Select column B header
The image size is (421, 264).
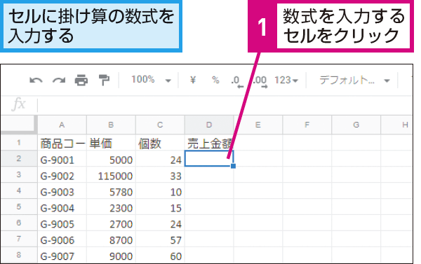(111, 125)
